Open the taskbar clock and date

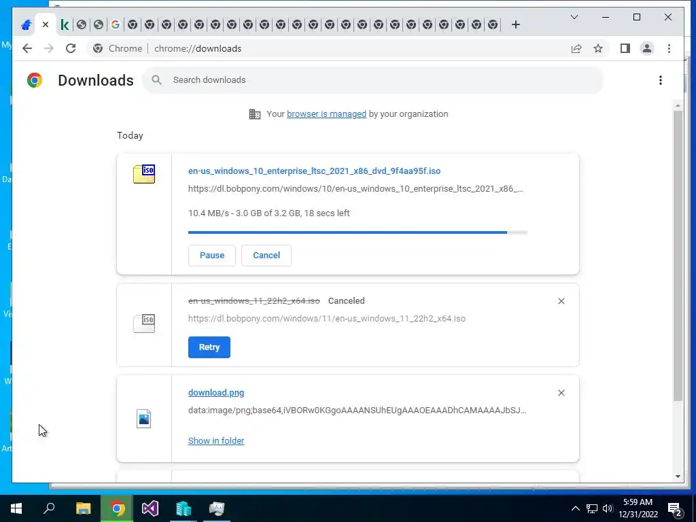point(638,508)
